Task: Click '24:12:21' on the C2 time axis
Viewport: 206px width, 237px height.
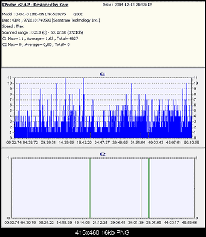Action: click(99, 222)
